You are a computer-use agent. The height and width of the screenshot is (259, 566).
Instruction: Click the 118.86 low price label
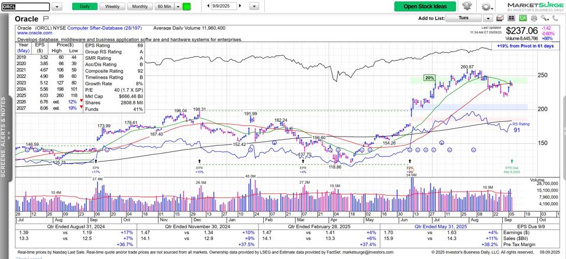(335, 167)
